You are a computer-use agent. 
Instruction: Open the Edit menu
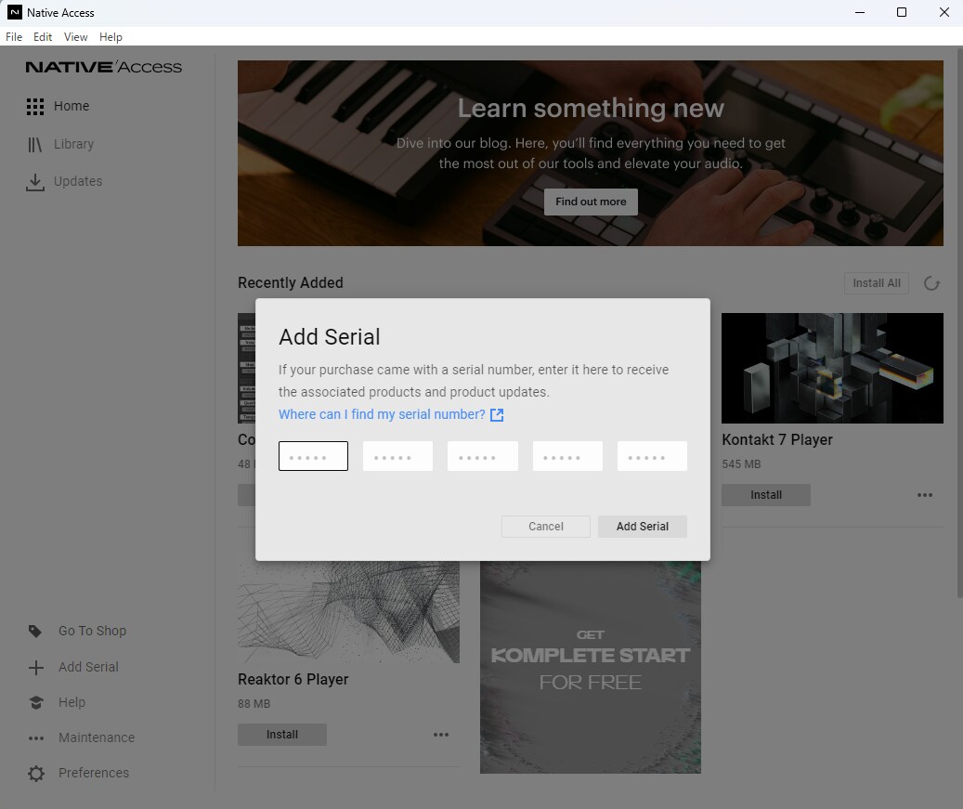point(43,37)
